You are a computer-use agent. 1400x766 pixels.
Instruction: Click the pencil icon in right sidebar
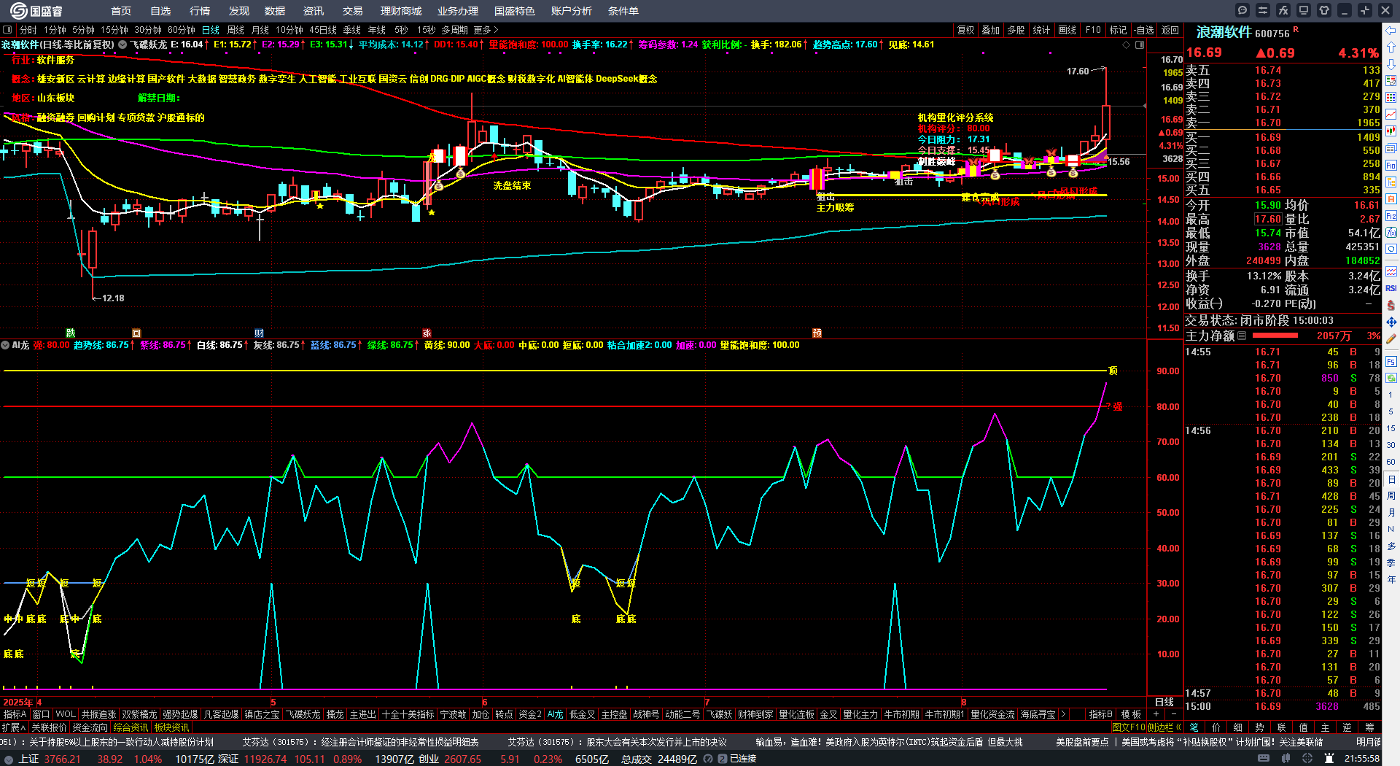pyautogui.click(x=1391, y=338)
